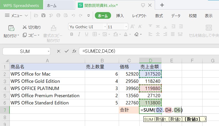Click cell containing 317520
Viewport: 219px width, 126px height.
tap(150, 74)
